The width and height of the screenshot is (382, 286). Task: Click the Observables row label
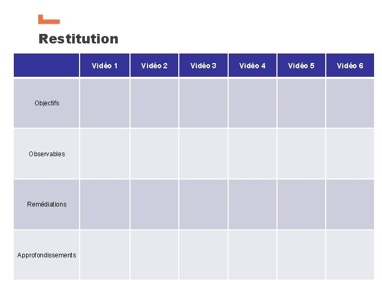point(47,154)
